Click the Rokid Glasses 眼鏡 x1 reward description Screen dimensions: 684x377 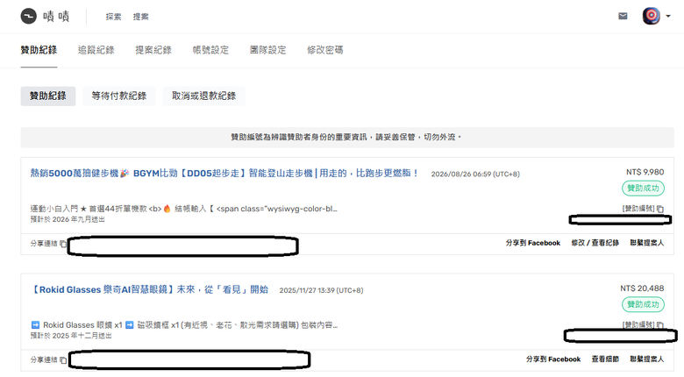(x=184, y=325)
